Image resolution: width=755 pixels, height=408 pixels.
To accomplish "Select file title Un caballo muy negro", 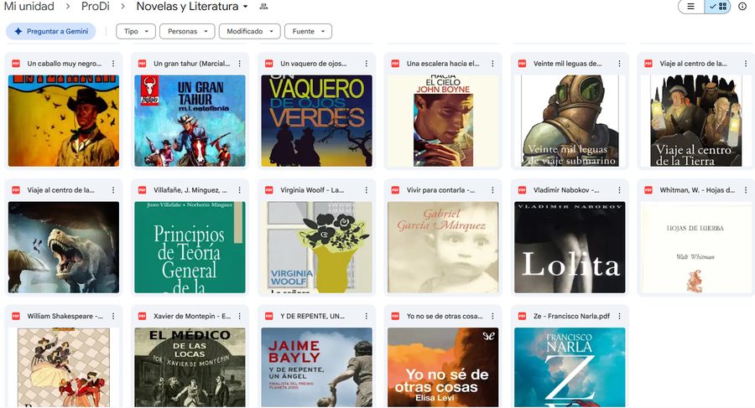I will coord(64,64).
